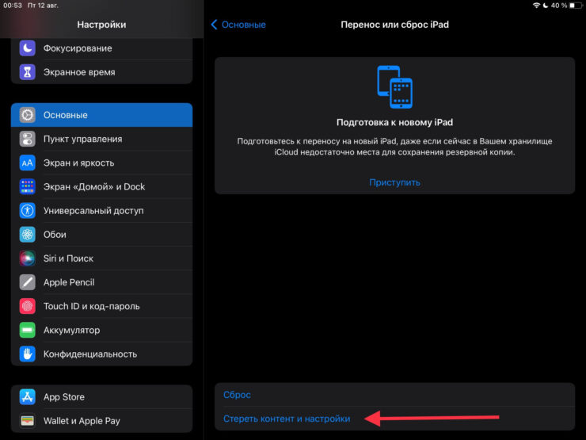586x440 pixels.
Task: Tap the Сброс option
Action: (237, 395)
